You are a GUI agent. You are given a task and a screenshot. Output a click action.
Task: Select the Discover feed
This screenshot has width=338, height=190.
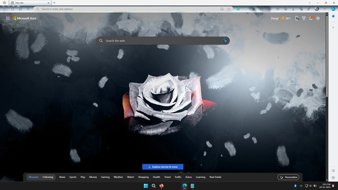coord(34,177)
